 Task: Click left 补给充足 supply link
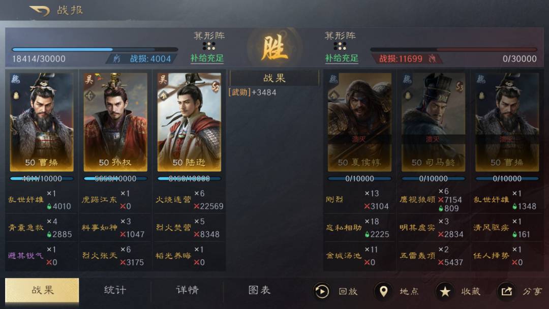tap(207, 58)
